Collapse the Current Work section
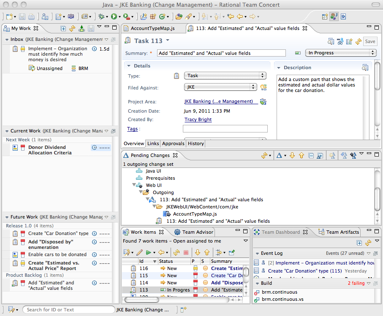 click(x=7, y=131)
